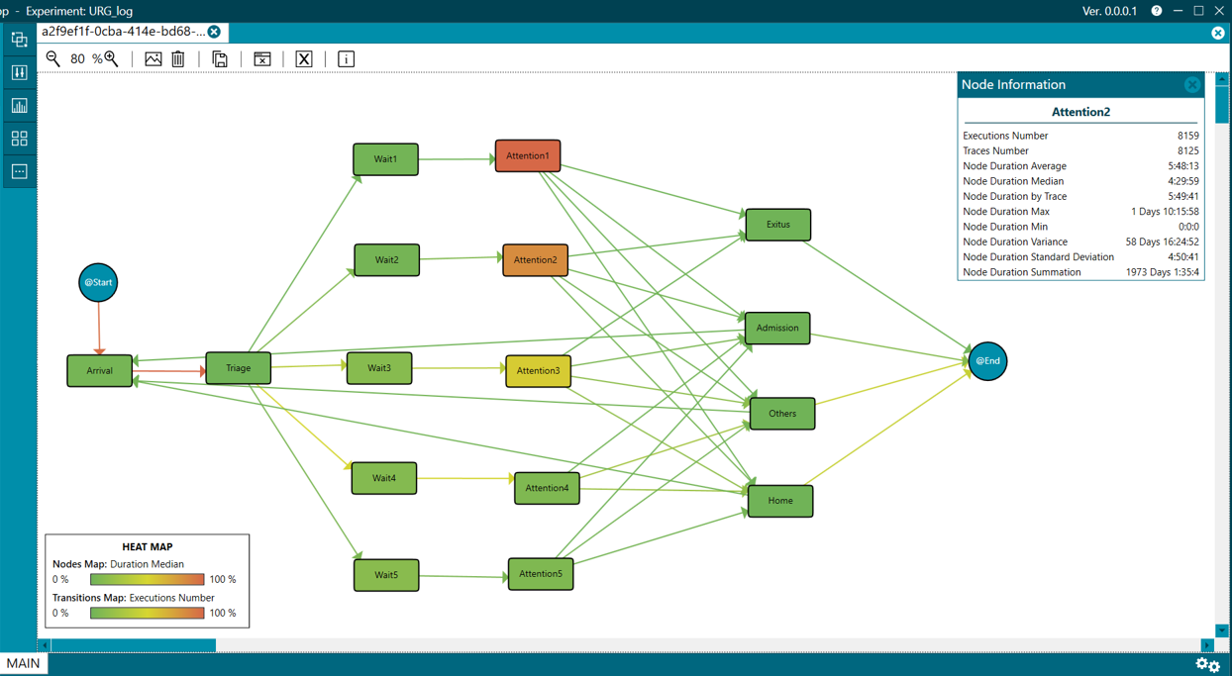
Task: Click the window with X toolbar icon
Action: (262, 59)
